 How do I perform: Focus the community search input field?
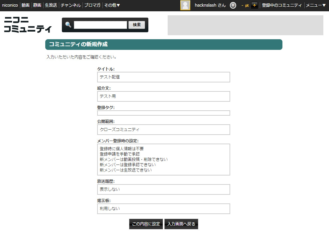click(100, 25)
